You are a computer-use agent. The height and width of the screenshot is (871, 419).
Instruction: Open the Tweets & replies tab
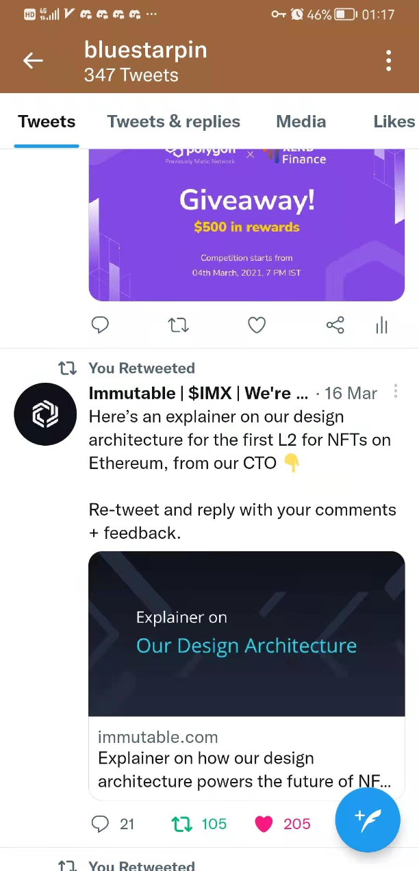pos(173,122)
